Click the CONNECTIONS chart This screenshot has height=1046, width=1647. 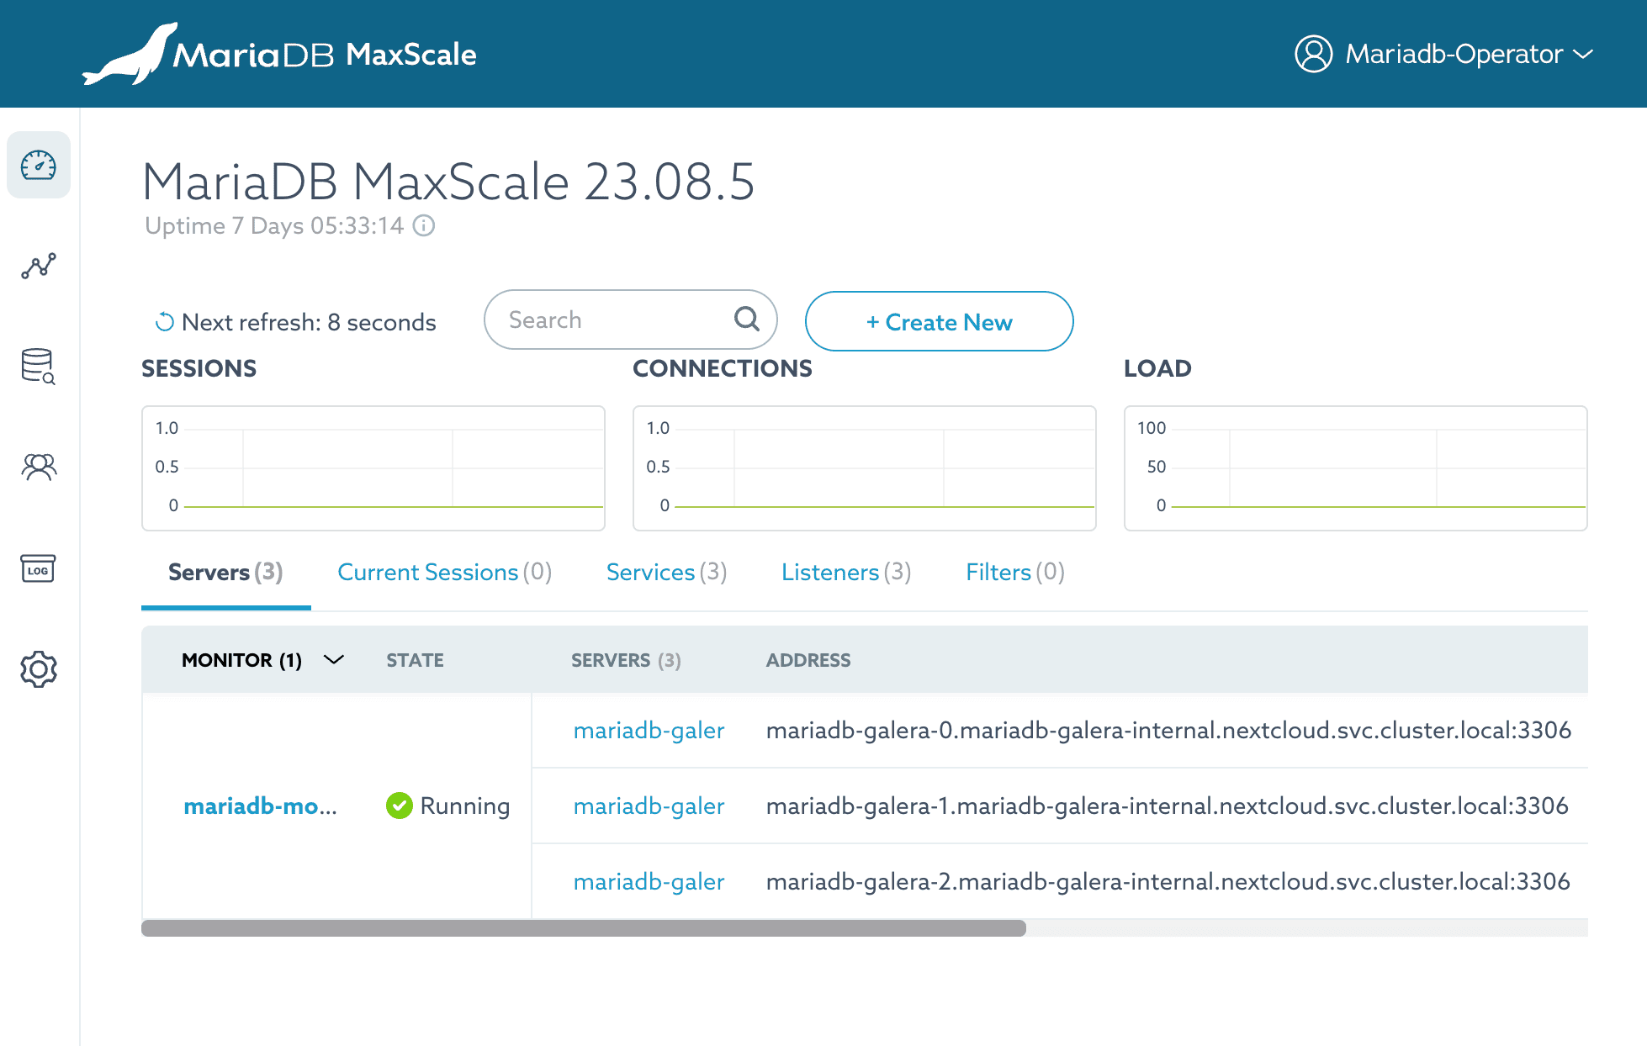pos(865,468)
